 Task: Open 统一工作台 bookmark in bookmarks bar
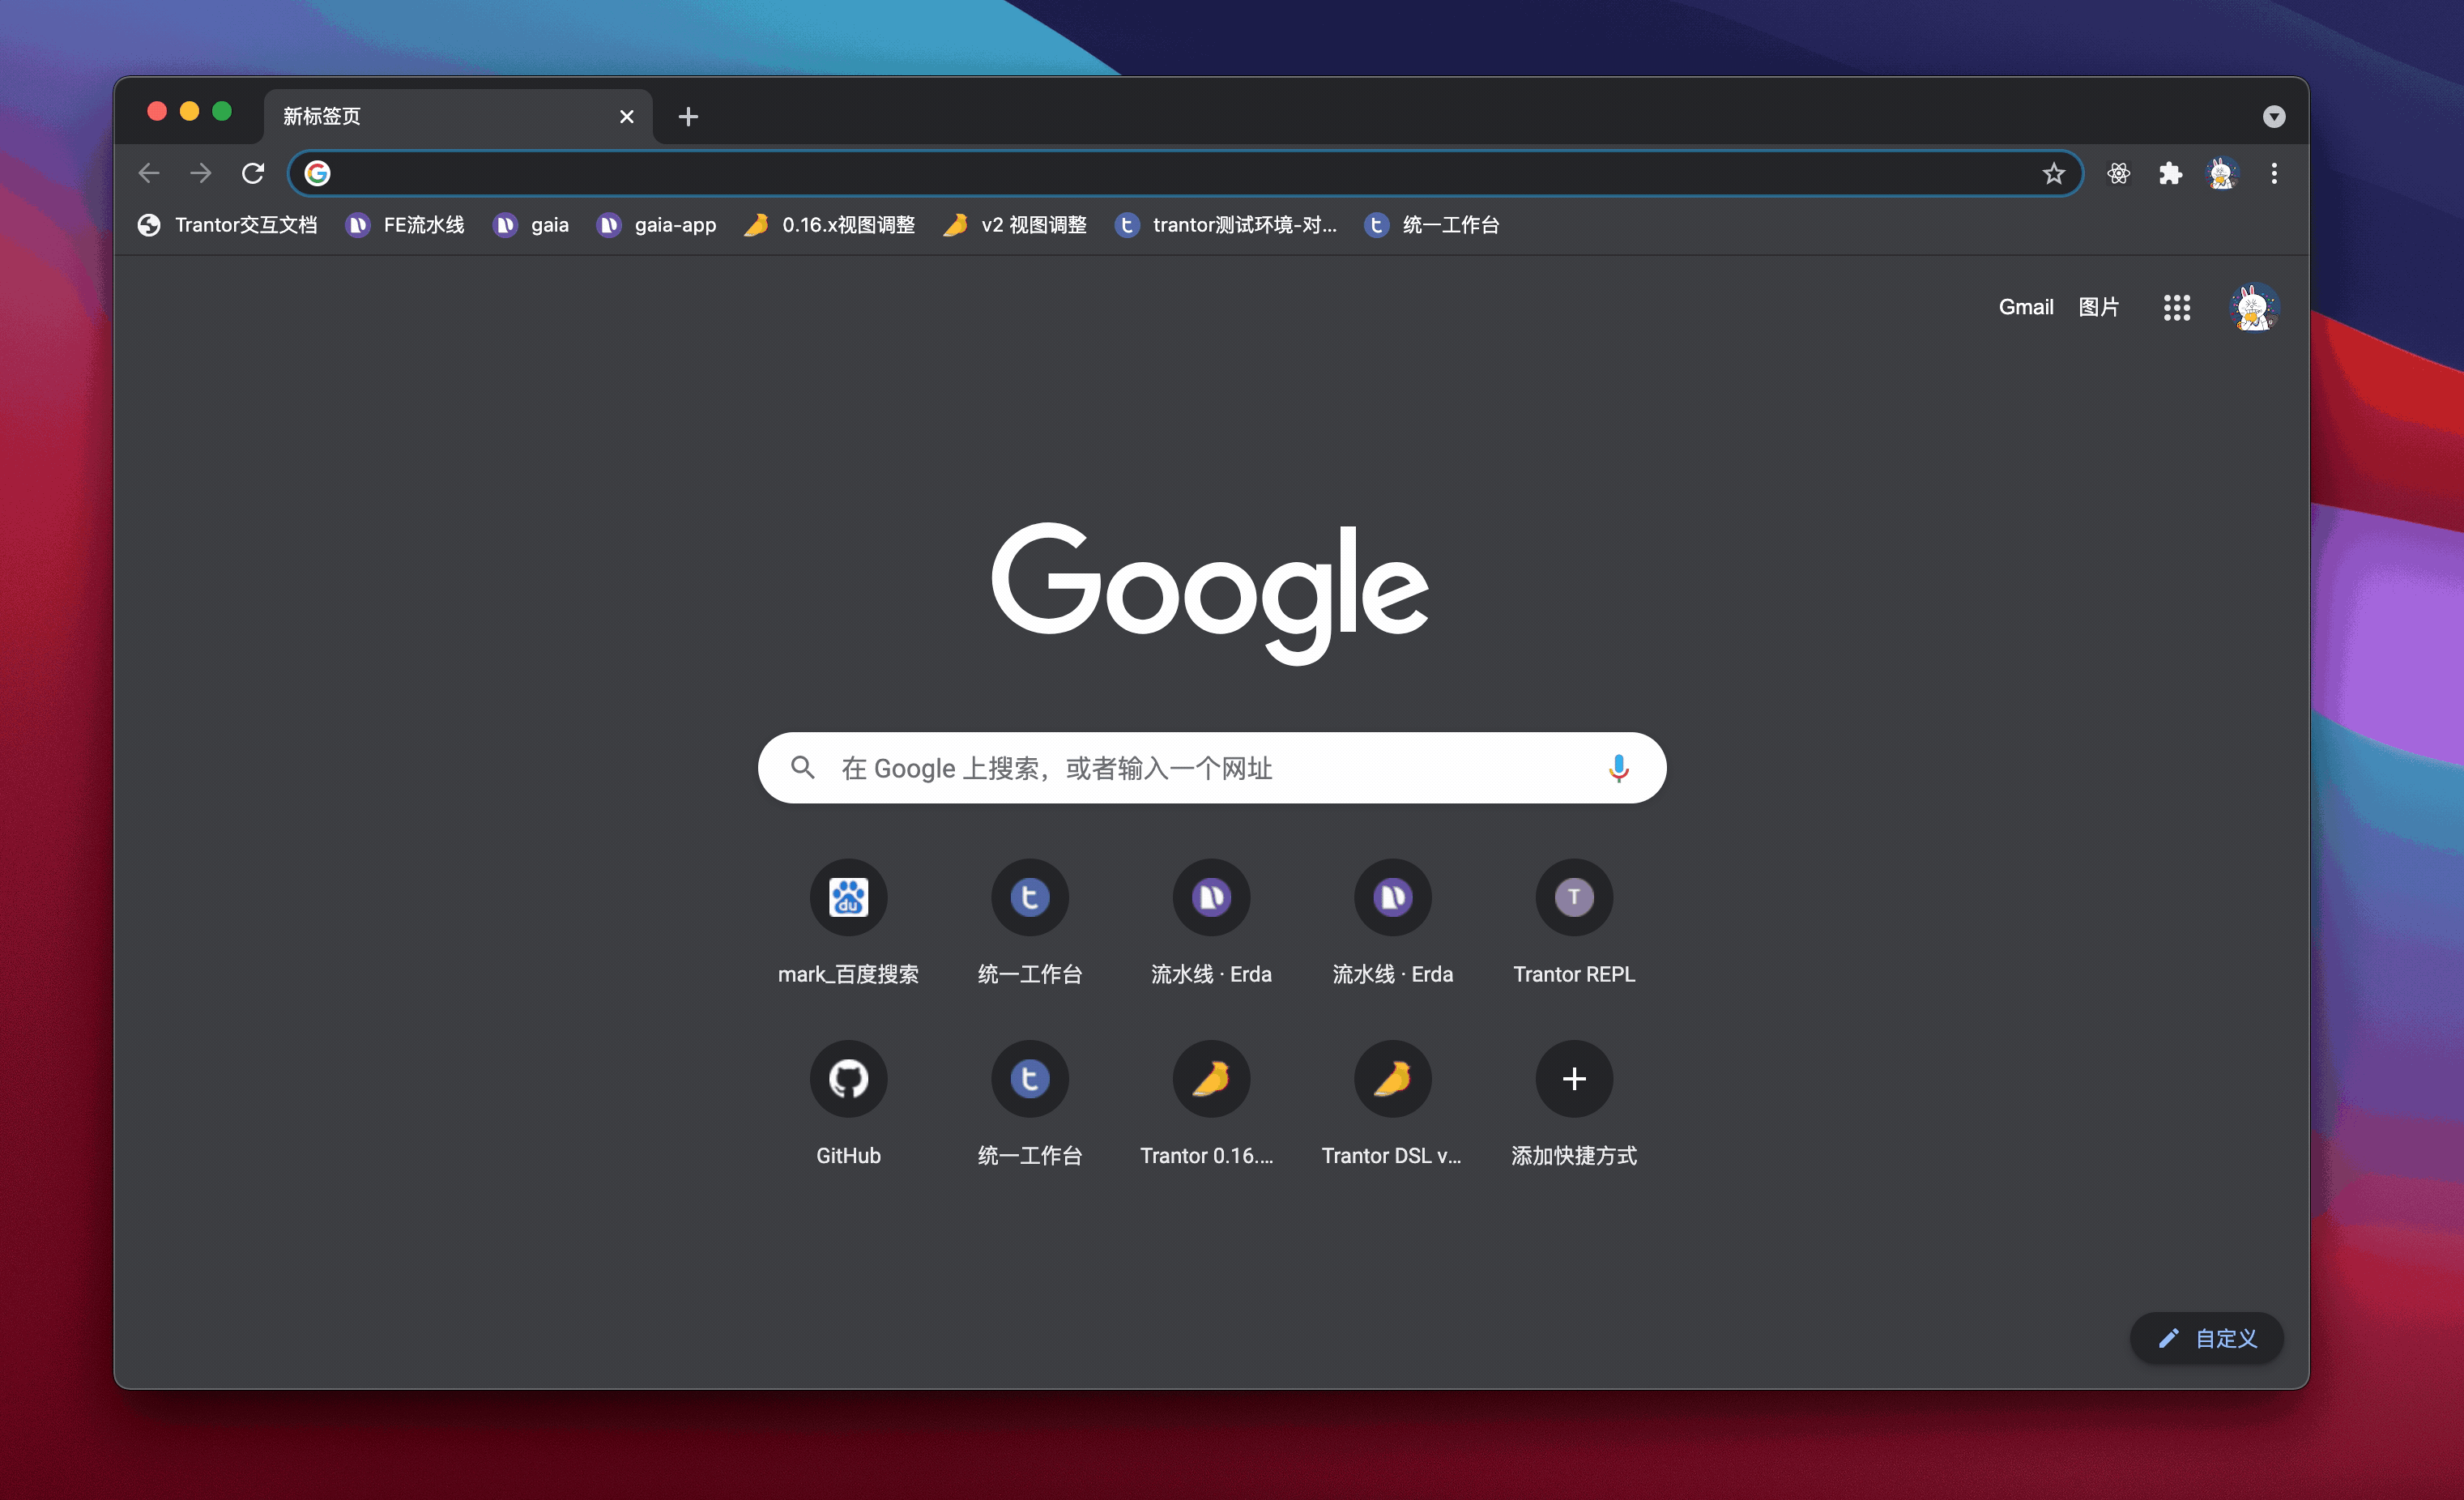click(1432, 225)
